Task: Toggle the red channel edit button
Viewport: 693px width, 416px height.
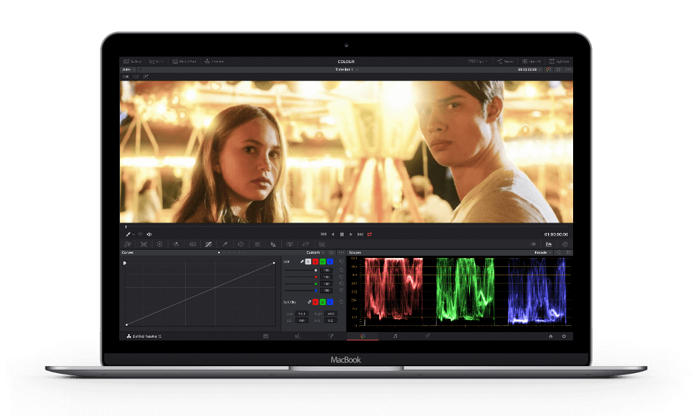Action: (x=315, y=261)
